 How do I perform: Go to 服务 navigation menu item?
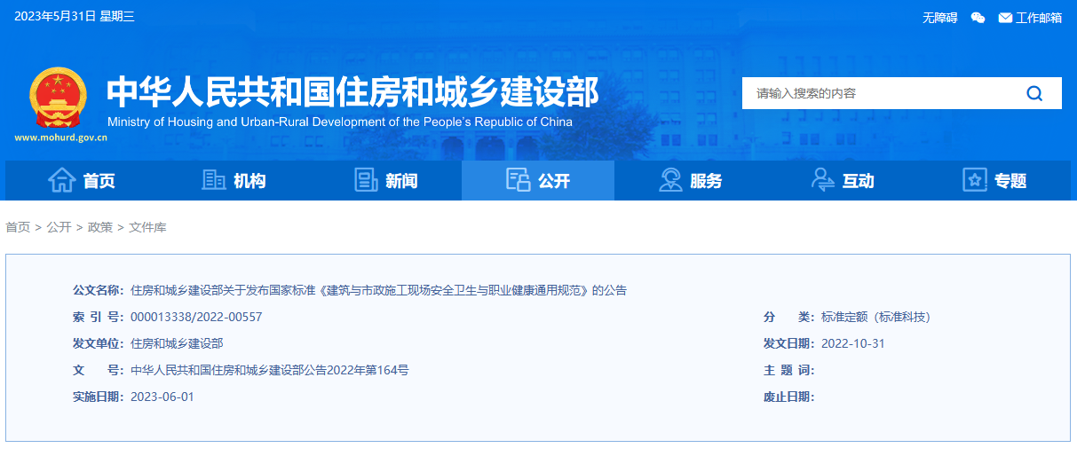pos(706,181)
